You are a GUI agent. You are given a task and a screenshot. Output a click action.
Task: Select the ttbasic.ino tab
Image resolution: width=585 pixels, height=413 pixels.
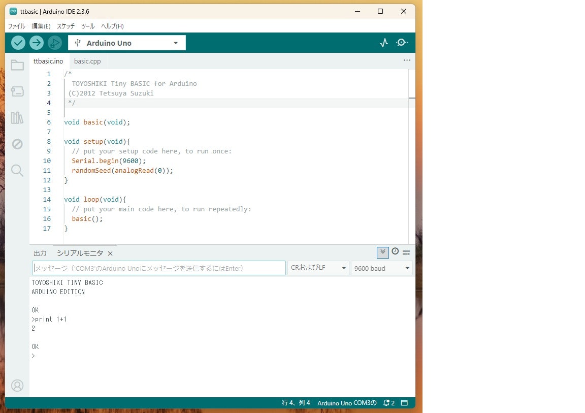(49, 61)
